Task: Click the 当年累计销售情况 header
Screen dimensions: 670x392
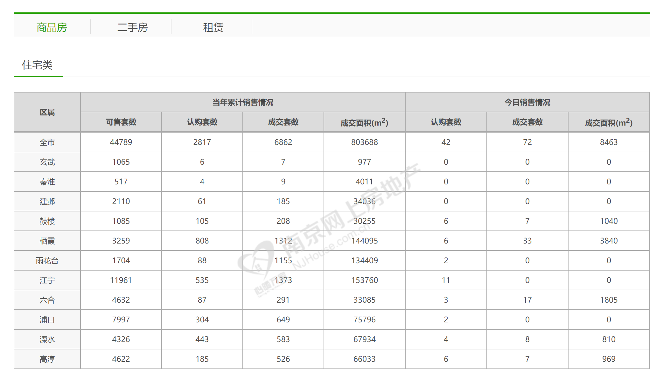Action: tap(243, 102)
